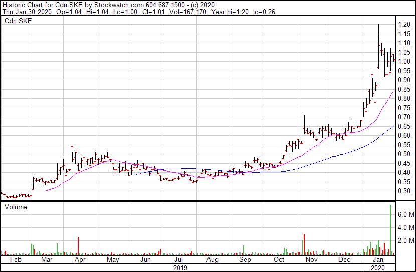This screenshot has height=272, width=416.
Task: Select the 0.90 price axis label
Action: pyautogui.click(x=404, y=80)
